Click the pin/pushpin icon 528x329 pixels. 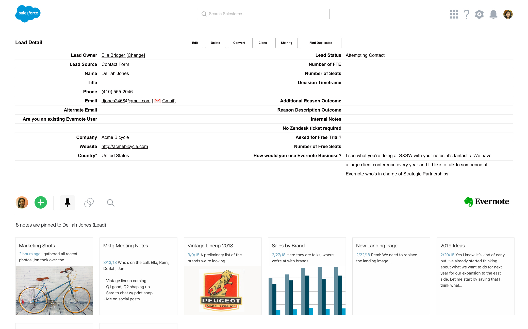(67, 202)
